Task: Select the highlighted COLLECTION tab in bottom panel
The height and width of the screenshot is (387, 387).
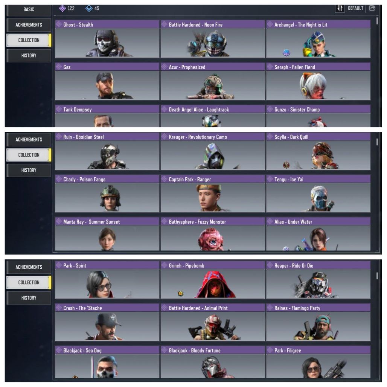Action: coord(29,282)
